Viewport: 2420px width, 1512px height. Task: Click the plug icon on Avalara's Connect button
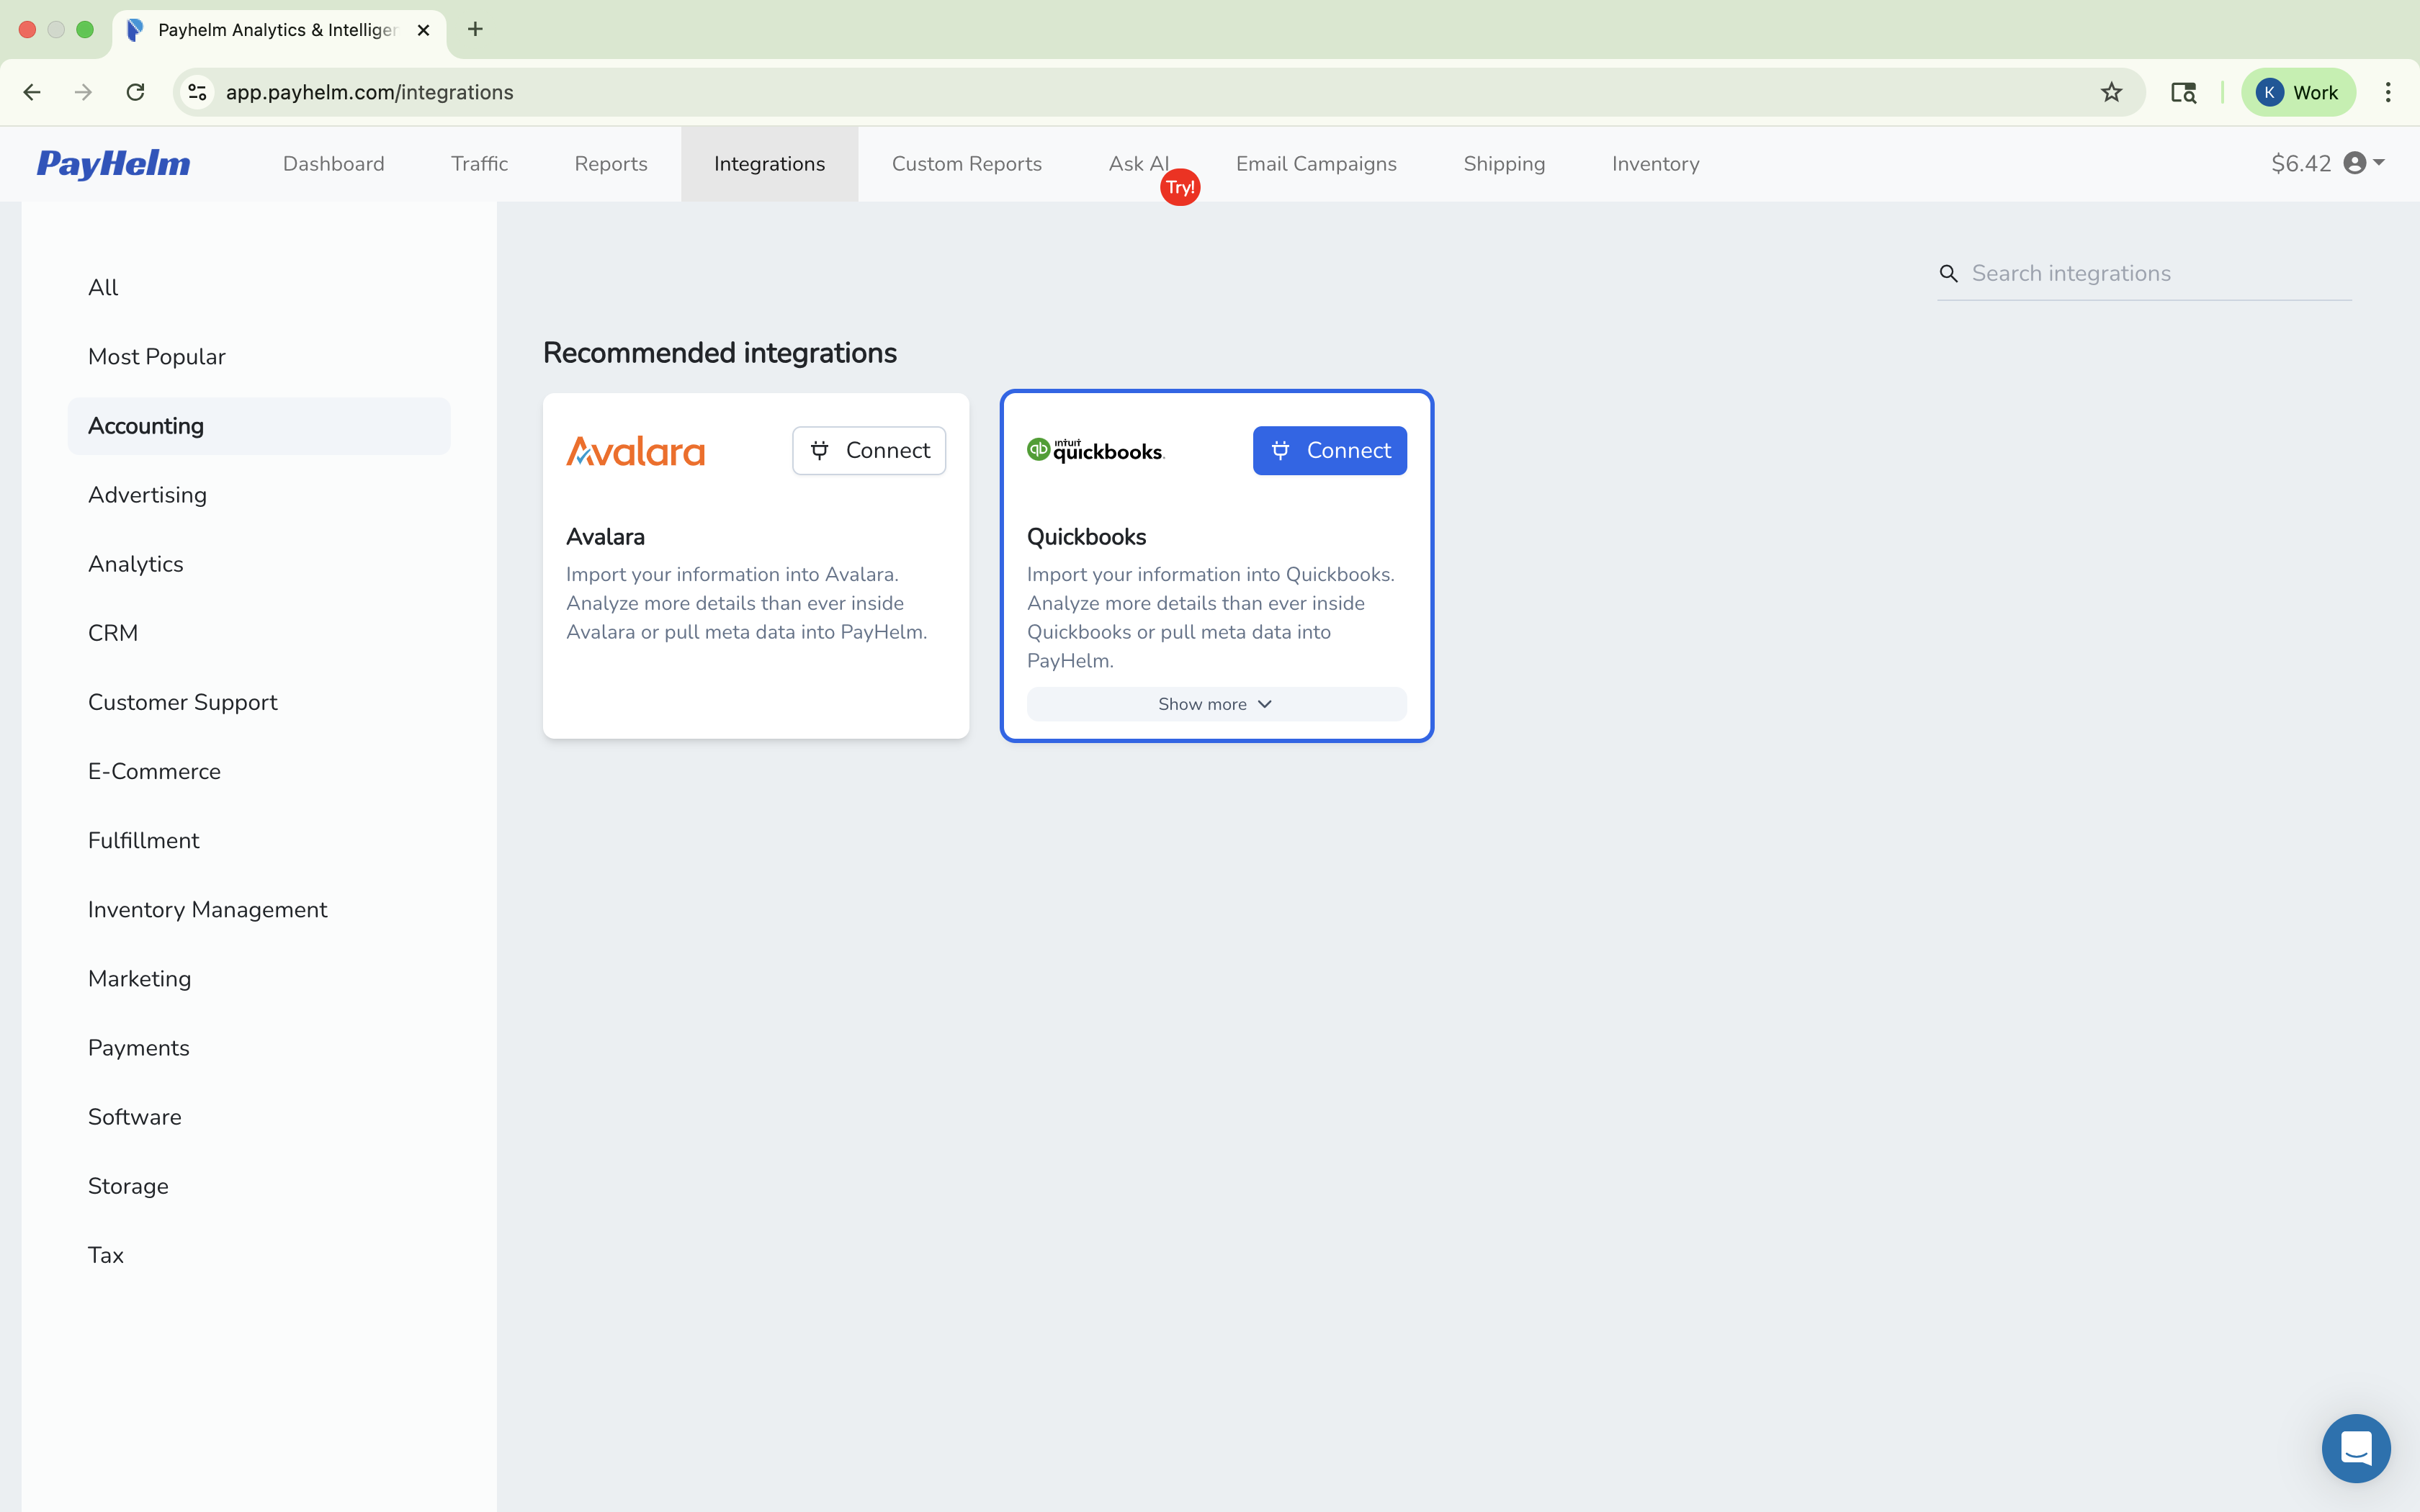[x=820, y=450]
